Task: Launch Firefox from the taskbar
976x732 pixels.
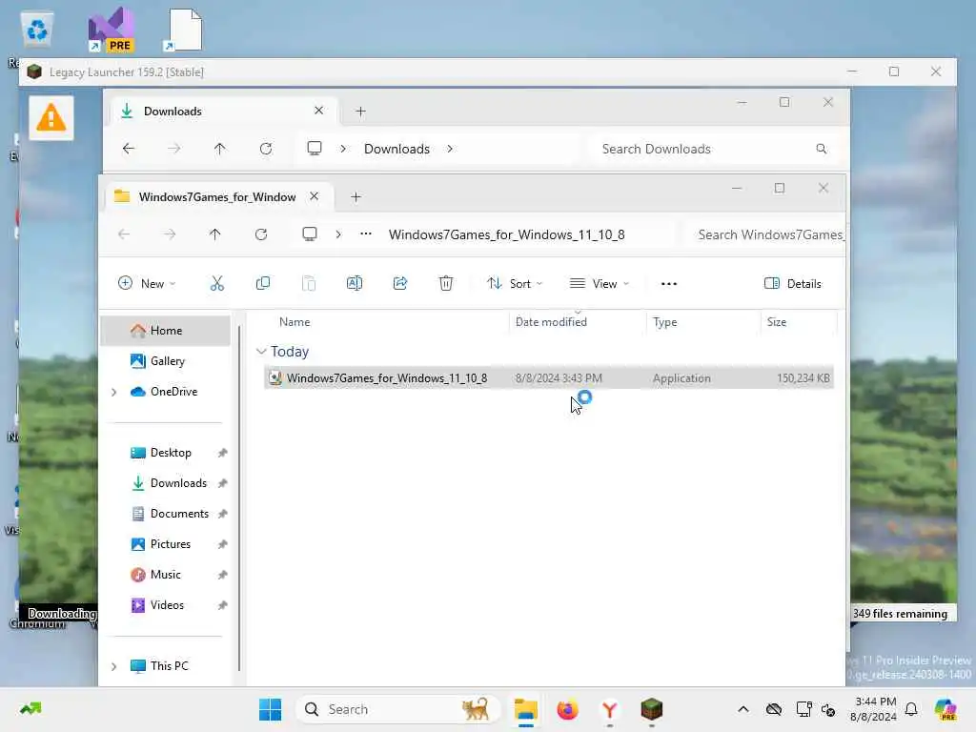Action: pos(567,709)
